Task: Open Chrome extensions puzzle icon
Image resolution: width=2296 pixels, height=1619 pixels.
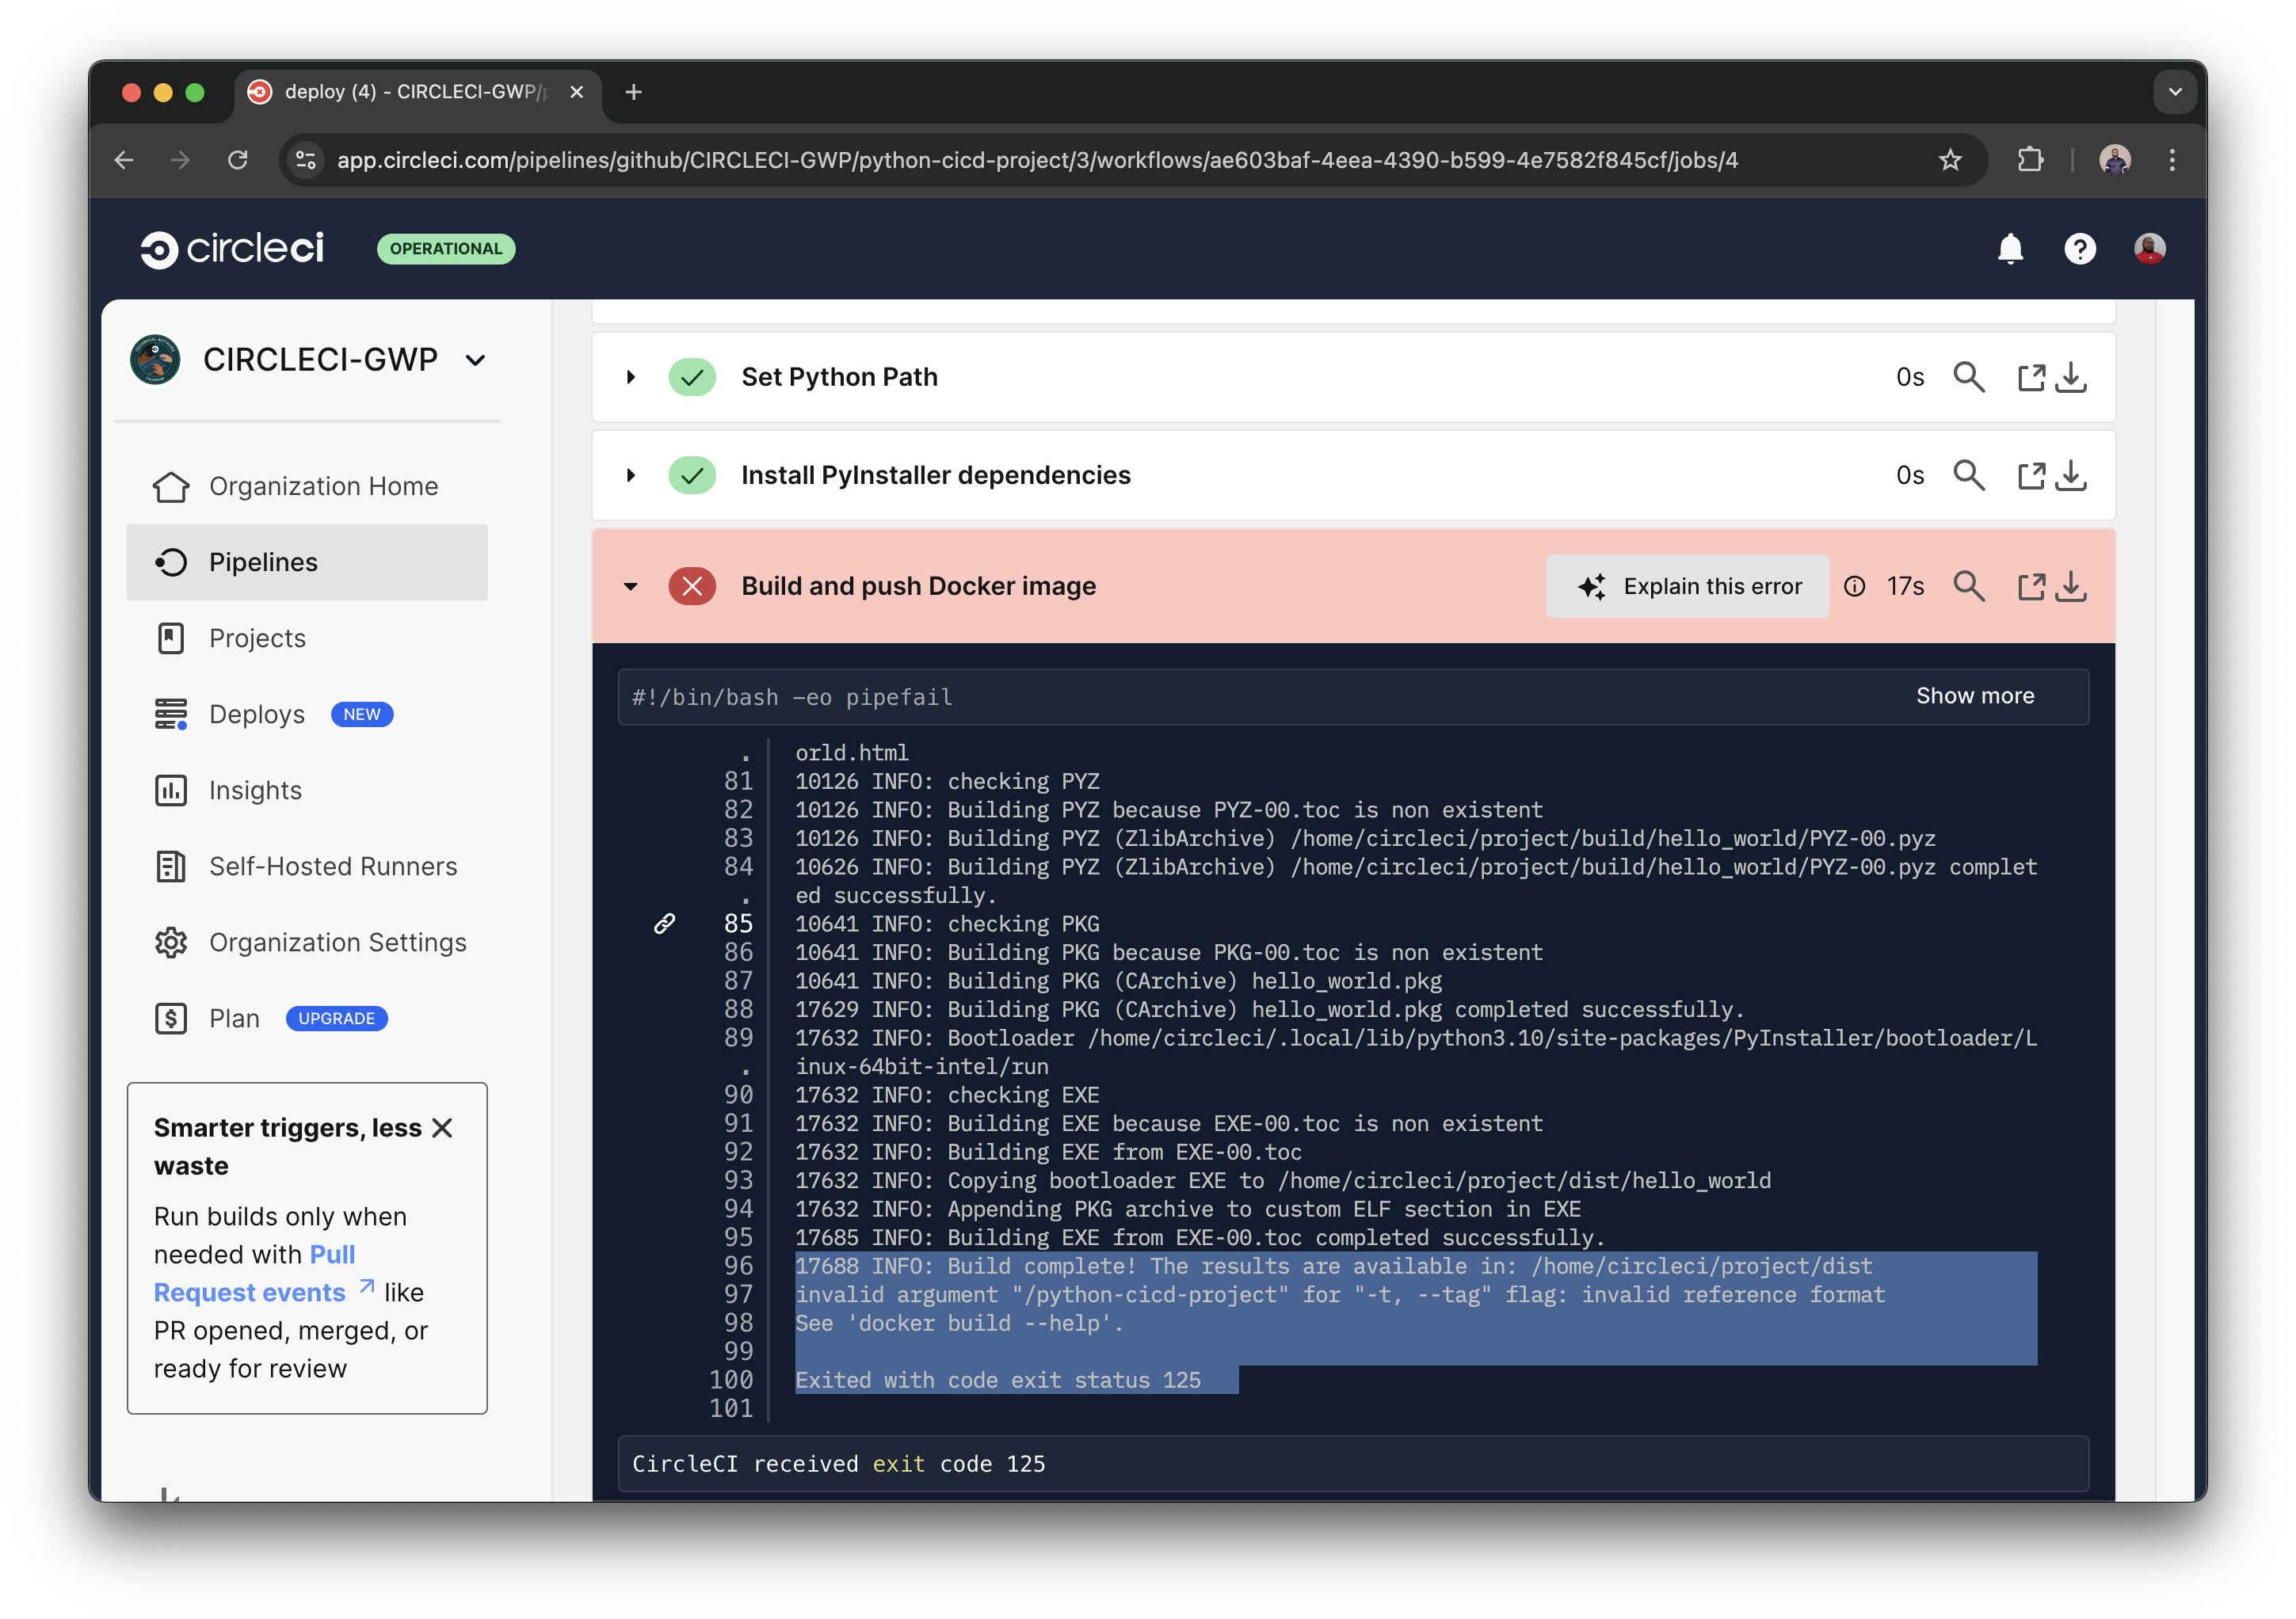Action: [x=2030, y=160]
